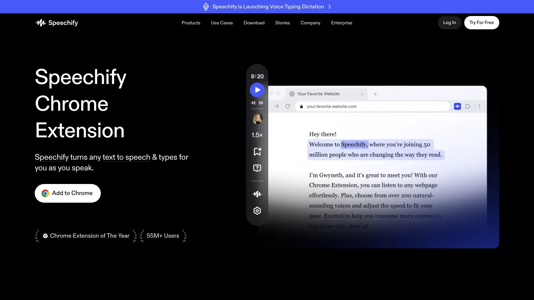Click the Chrome icon beside Extension of The Year

[x=45, y=236]
